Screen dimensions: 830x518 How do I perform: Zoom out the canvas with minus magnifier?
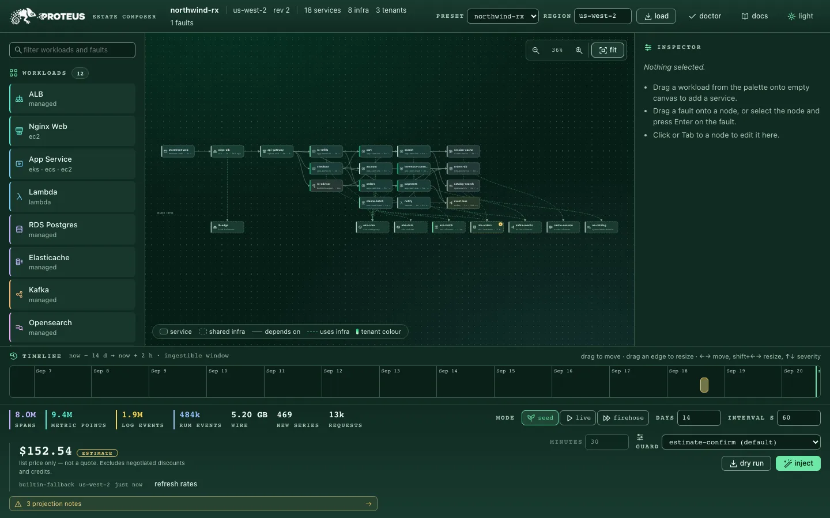click(536, 50)
